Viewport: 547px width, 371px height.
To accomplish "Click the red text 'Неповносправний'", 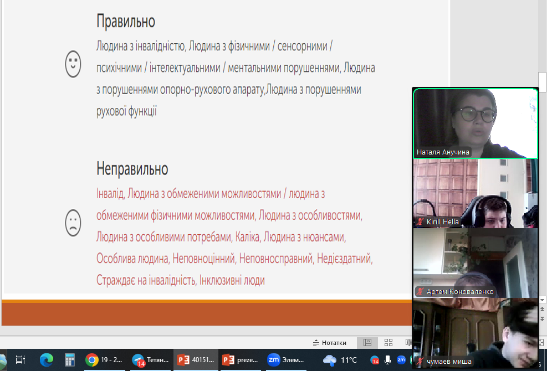I will [x=276, y=259].
